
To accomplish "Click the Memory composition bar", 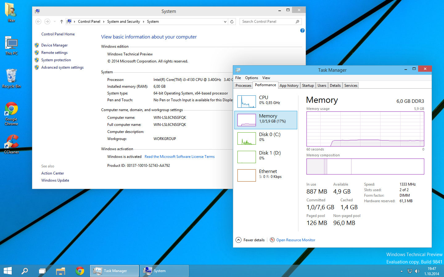I will tap(365, 167).
